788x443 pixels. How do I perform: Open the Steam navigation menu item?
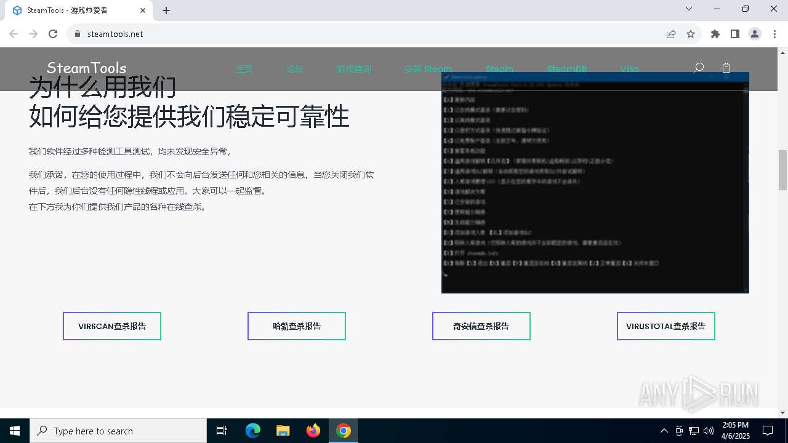pos(499,69)
